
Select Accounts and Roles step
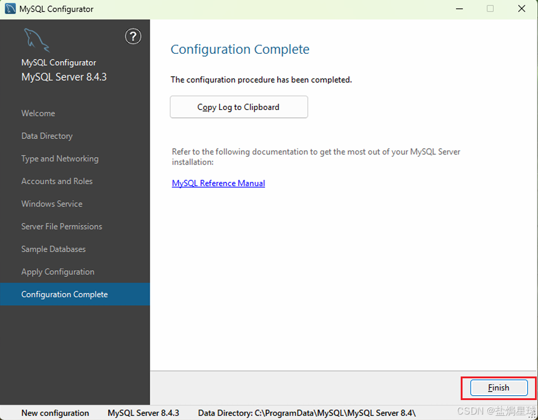[57, 181]
